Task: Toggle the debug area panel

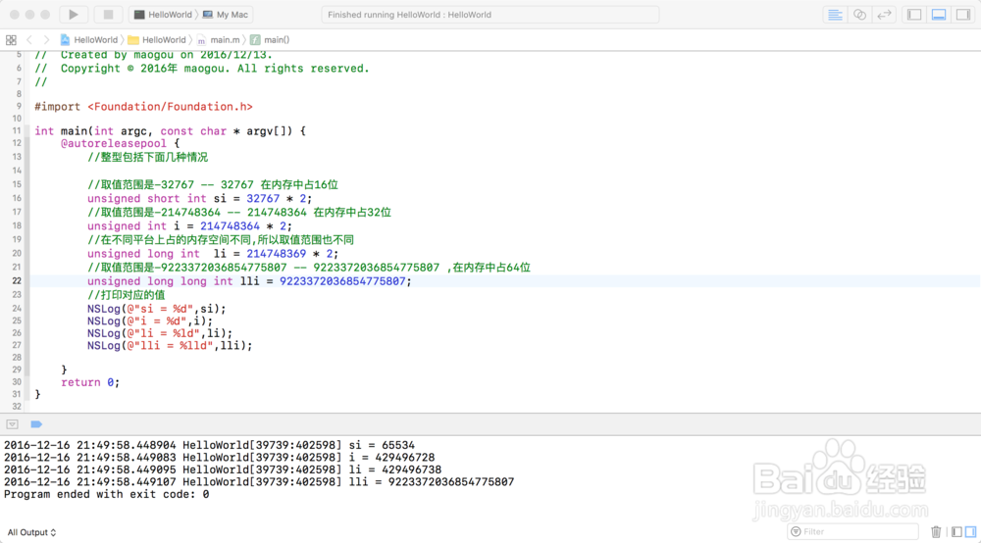Action: point(939,15)
